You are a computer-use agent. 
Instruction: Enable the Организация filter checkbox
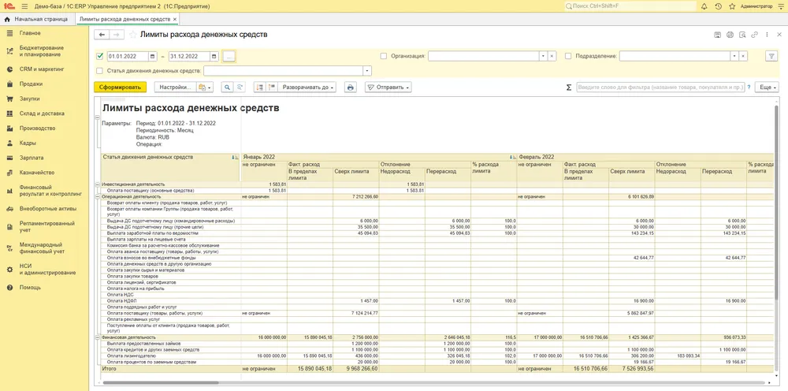384,56
